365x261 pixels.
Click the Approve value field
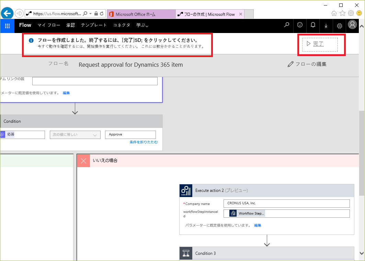130,135
